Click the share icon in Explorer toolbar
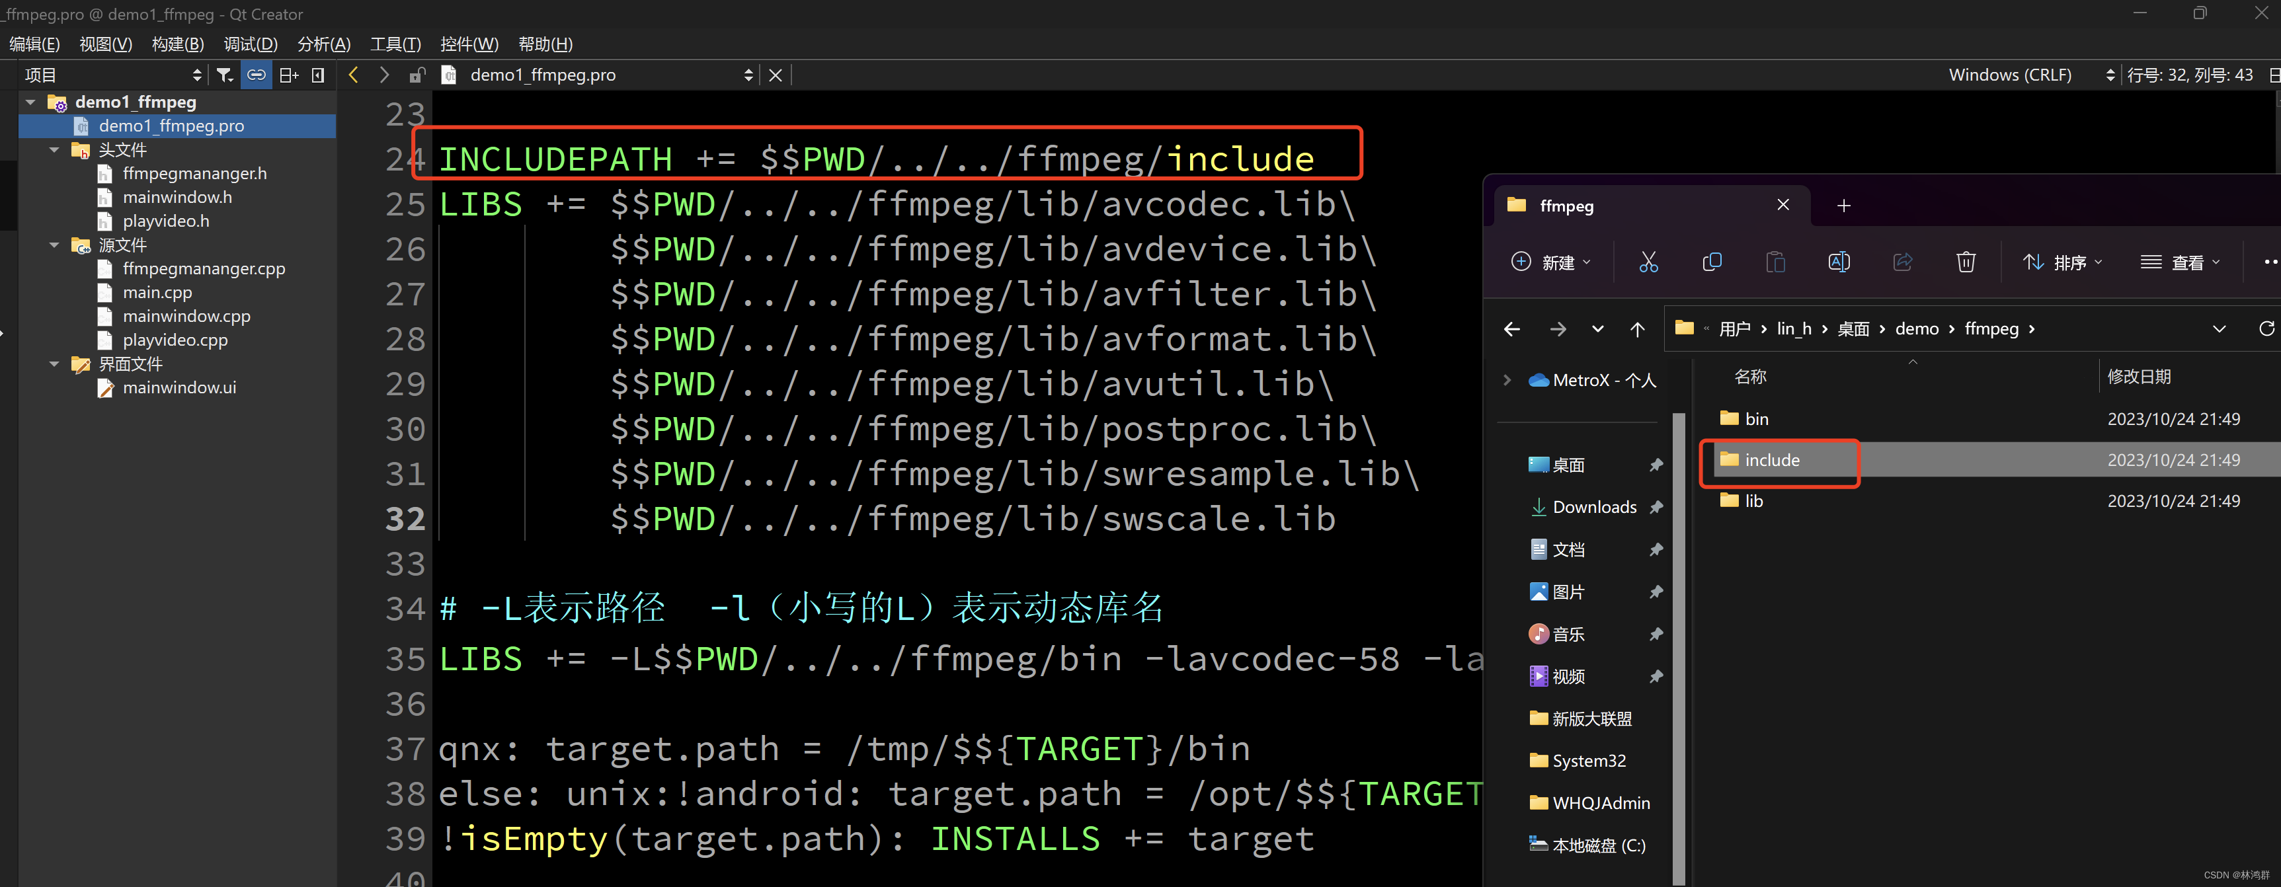Screen dimensions: 2281x887 (1903, 262)
